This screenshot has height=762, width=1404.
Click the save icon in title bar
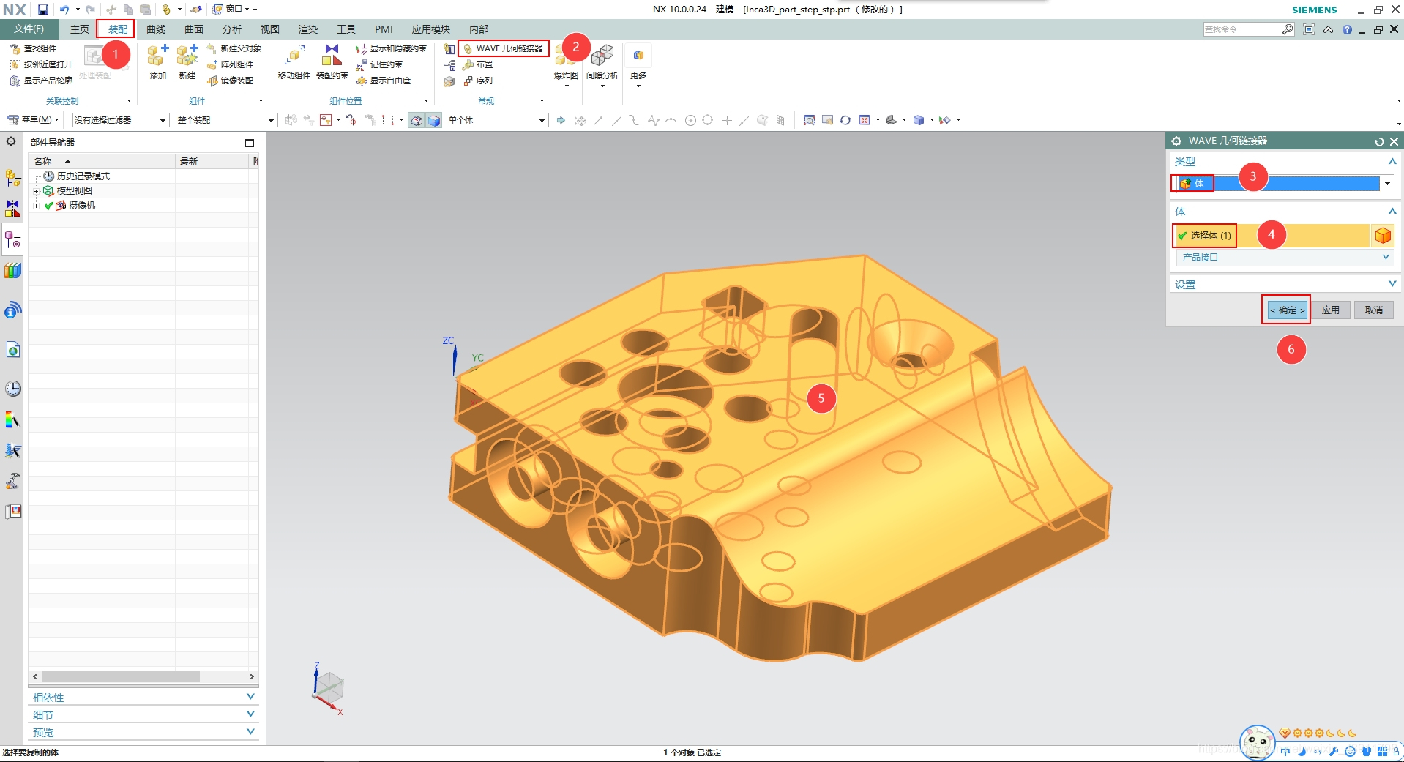coord(43,10)
